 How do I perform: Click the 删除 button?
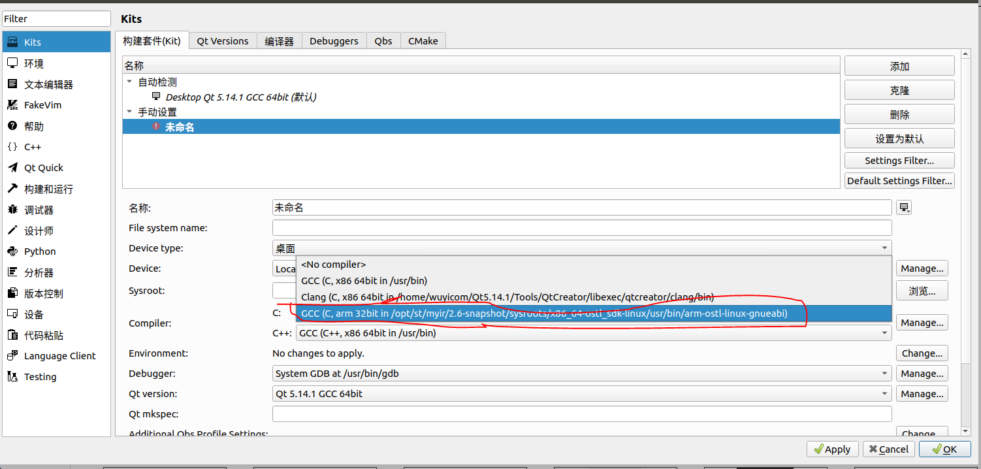pos(899,114)
